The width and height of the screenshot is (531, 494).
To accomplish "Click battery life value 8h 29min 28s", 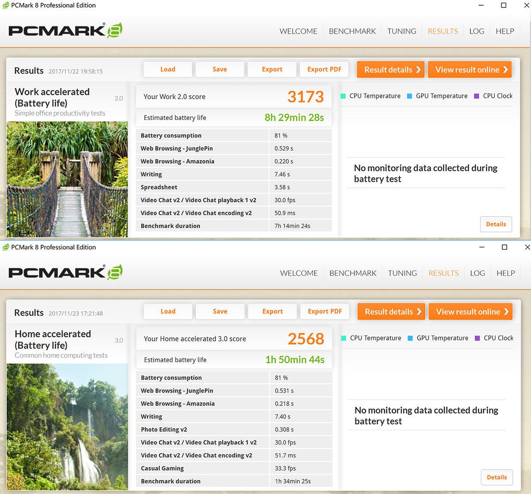I will point(294,117).
